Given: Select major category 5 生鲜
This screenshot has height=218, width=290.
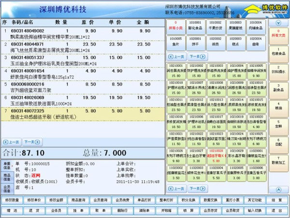Looking at the screenshot, I should 278,127.
